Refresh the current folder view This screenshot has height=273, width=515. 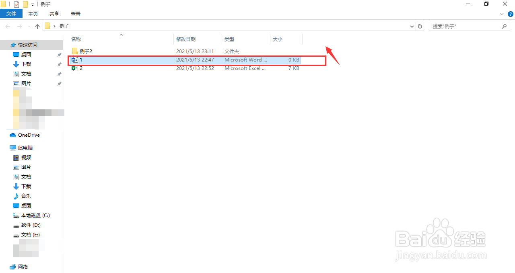coord(420,26)
